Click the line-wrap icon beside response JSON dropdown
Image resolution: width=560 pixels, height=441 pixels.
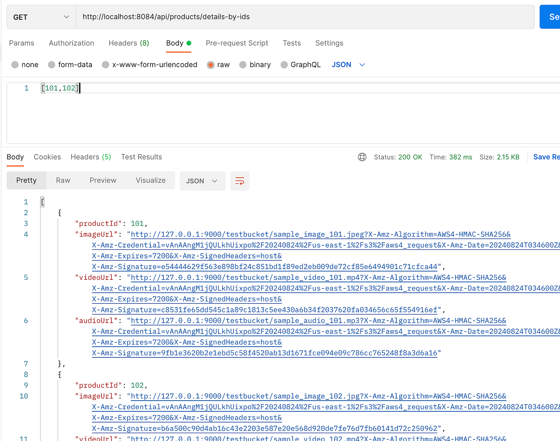(240, 181)
